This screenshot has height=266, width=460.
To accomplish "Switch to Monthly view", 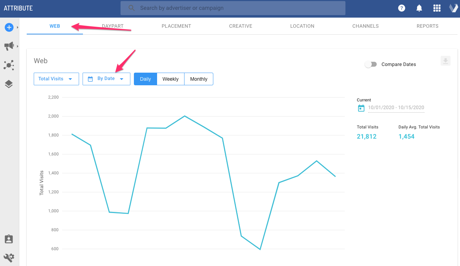I will (x=199, y=79).
